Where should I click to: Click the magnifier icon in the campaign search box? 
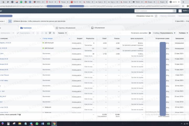174,11
